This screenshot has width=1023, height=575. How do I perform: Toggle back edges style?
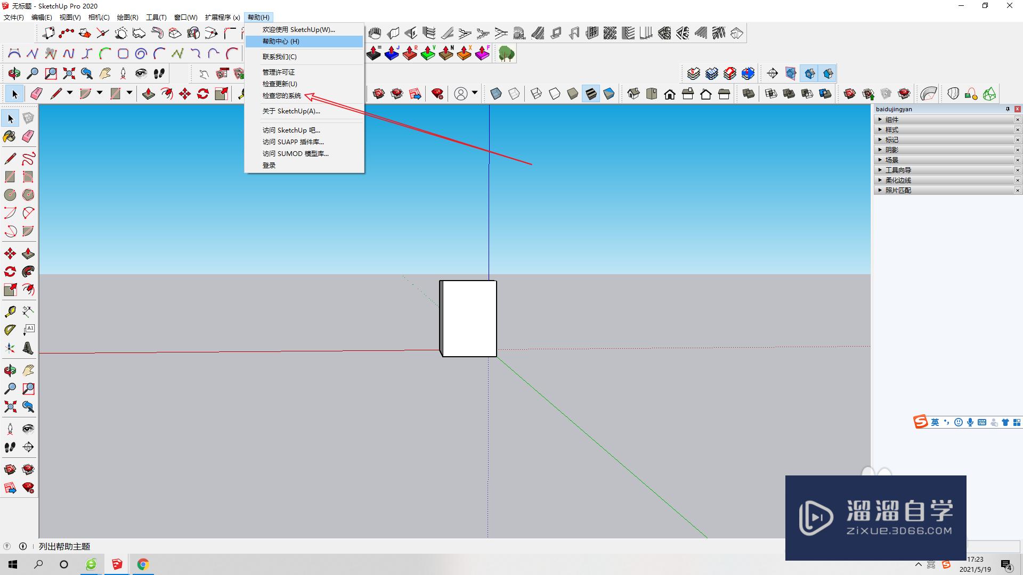point(514,94)
